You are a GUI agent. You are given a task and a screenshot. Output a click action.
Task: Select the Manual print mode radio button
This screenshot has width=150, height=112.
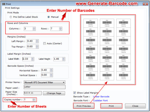49,17
